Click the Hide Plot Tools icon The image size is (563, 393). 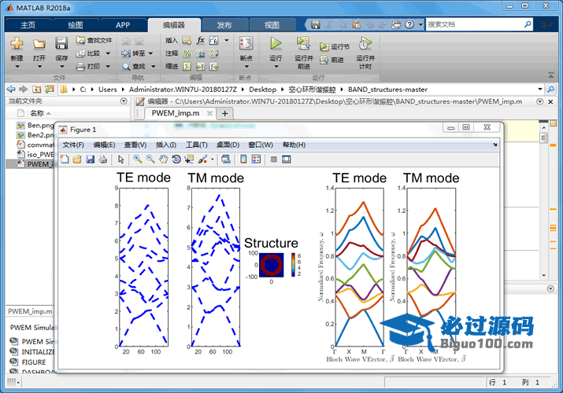274,160
